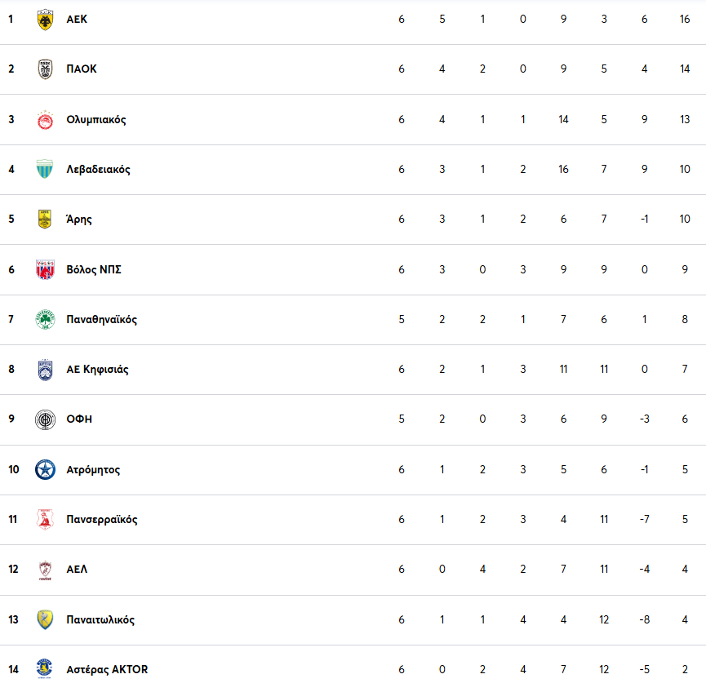Click the Παναθηναϊκός green shamrock crest
The image size is (706, 692).
pos(45,320)
